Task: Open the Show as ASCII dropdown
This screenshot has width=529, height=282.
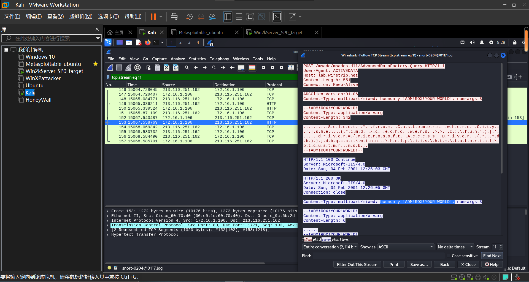Action: coord(405,247)
